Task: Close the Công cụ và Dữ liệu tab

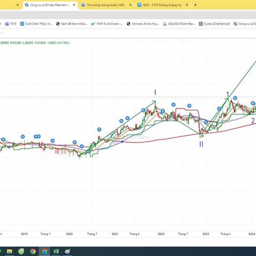Action: (x=73, y=5)
